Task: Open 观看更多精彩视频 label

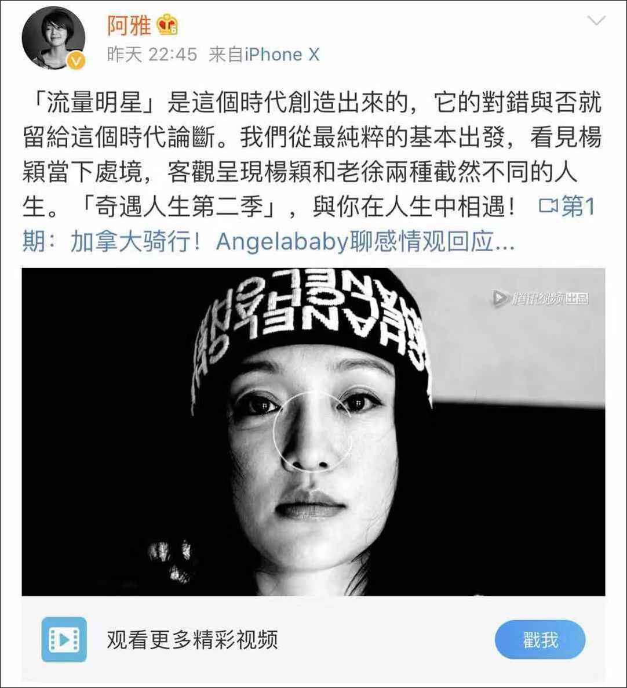Action: point(192,640)
